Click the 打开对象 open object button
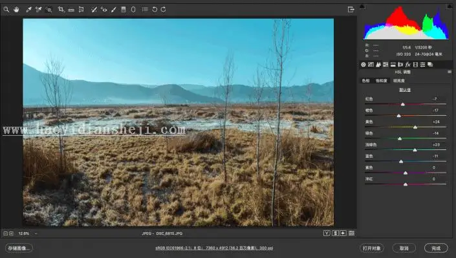 [372, 248]
